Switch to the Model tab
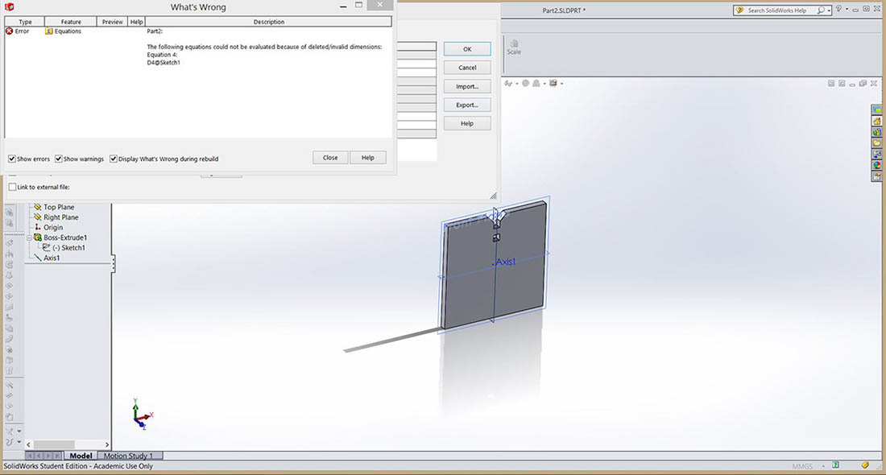This screenshot has height=475, width=886. point(81,455)
